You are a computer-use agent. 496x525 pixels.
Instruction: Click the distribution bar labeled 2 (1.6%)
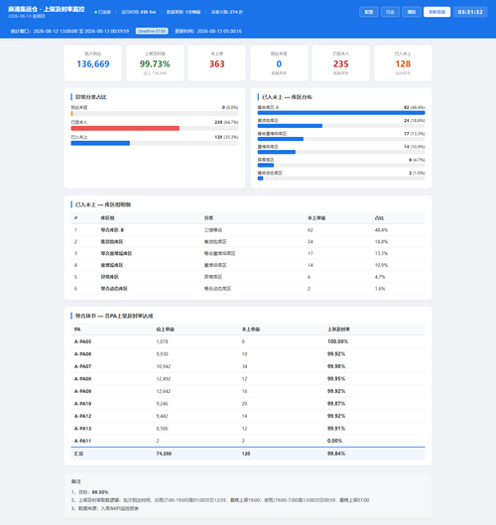pos(260,178)
